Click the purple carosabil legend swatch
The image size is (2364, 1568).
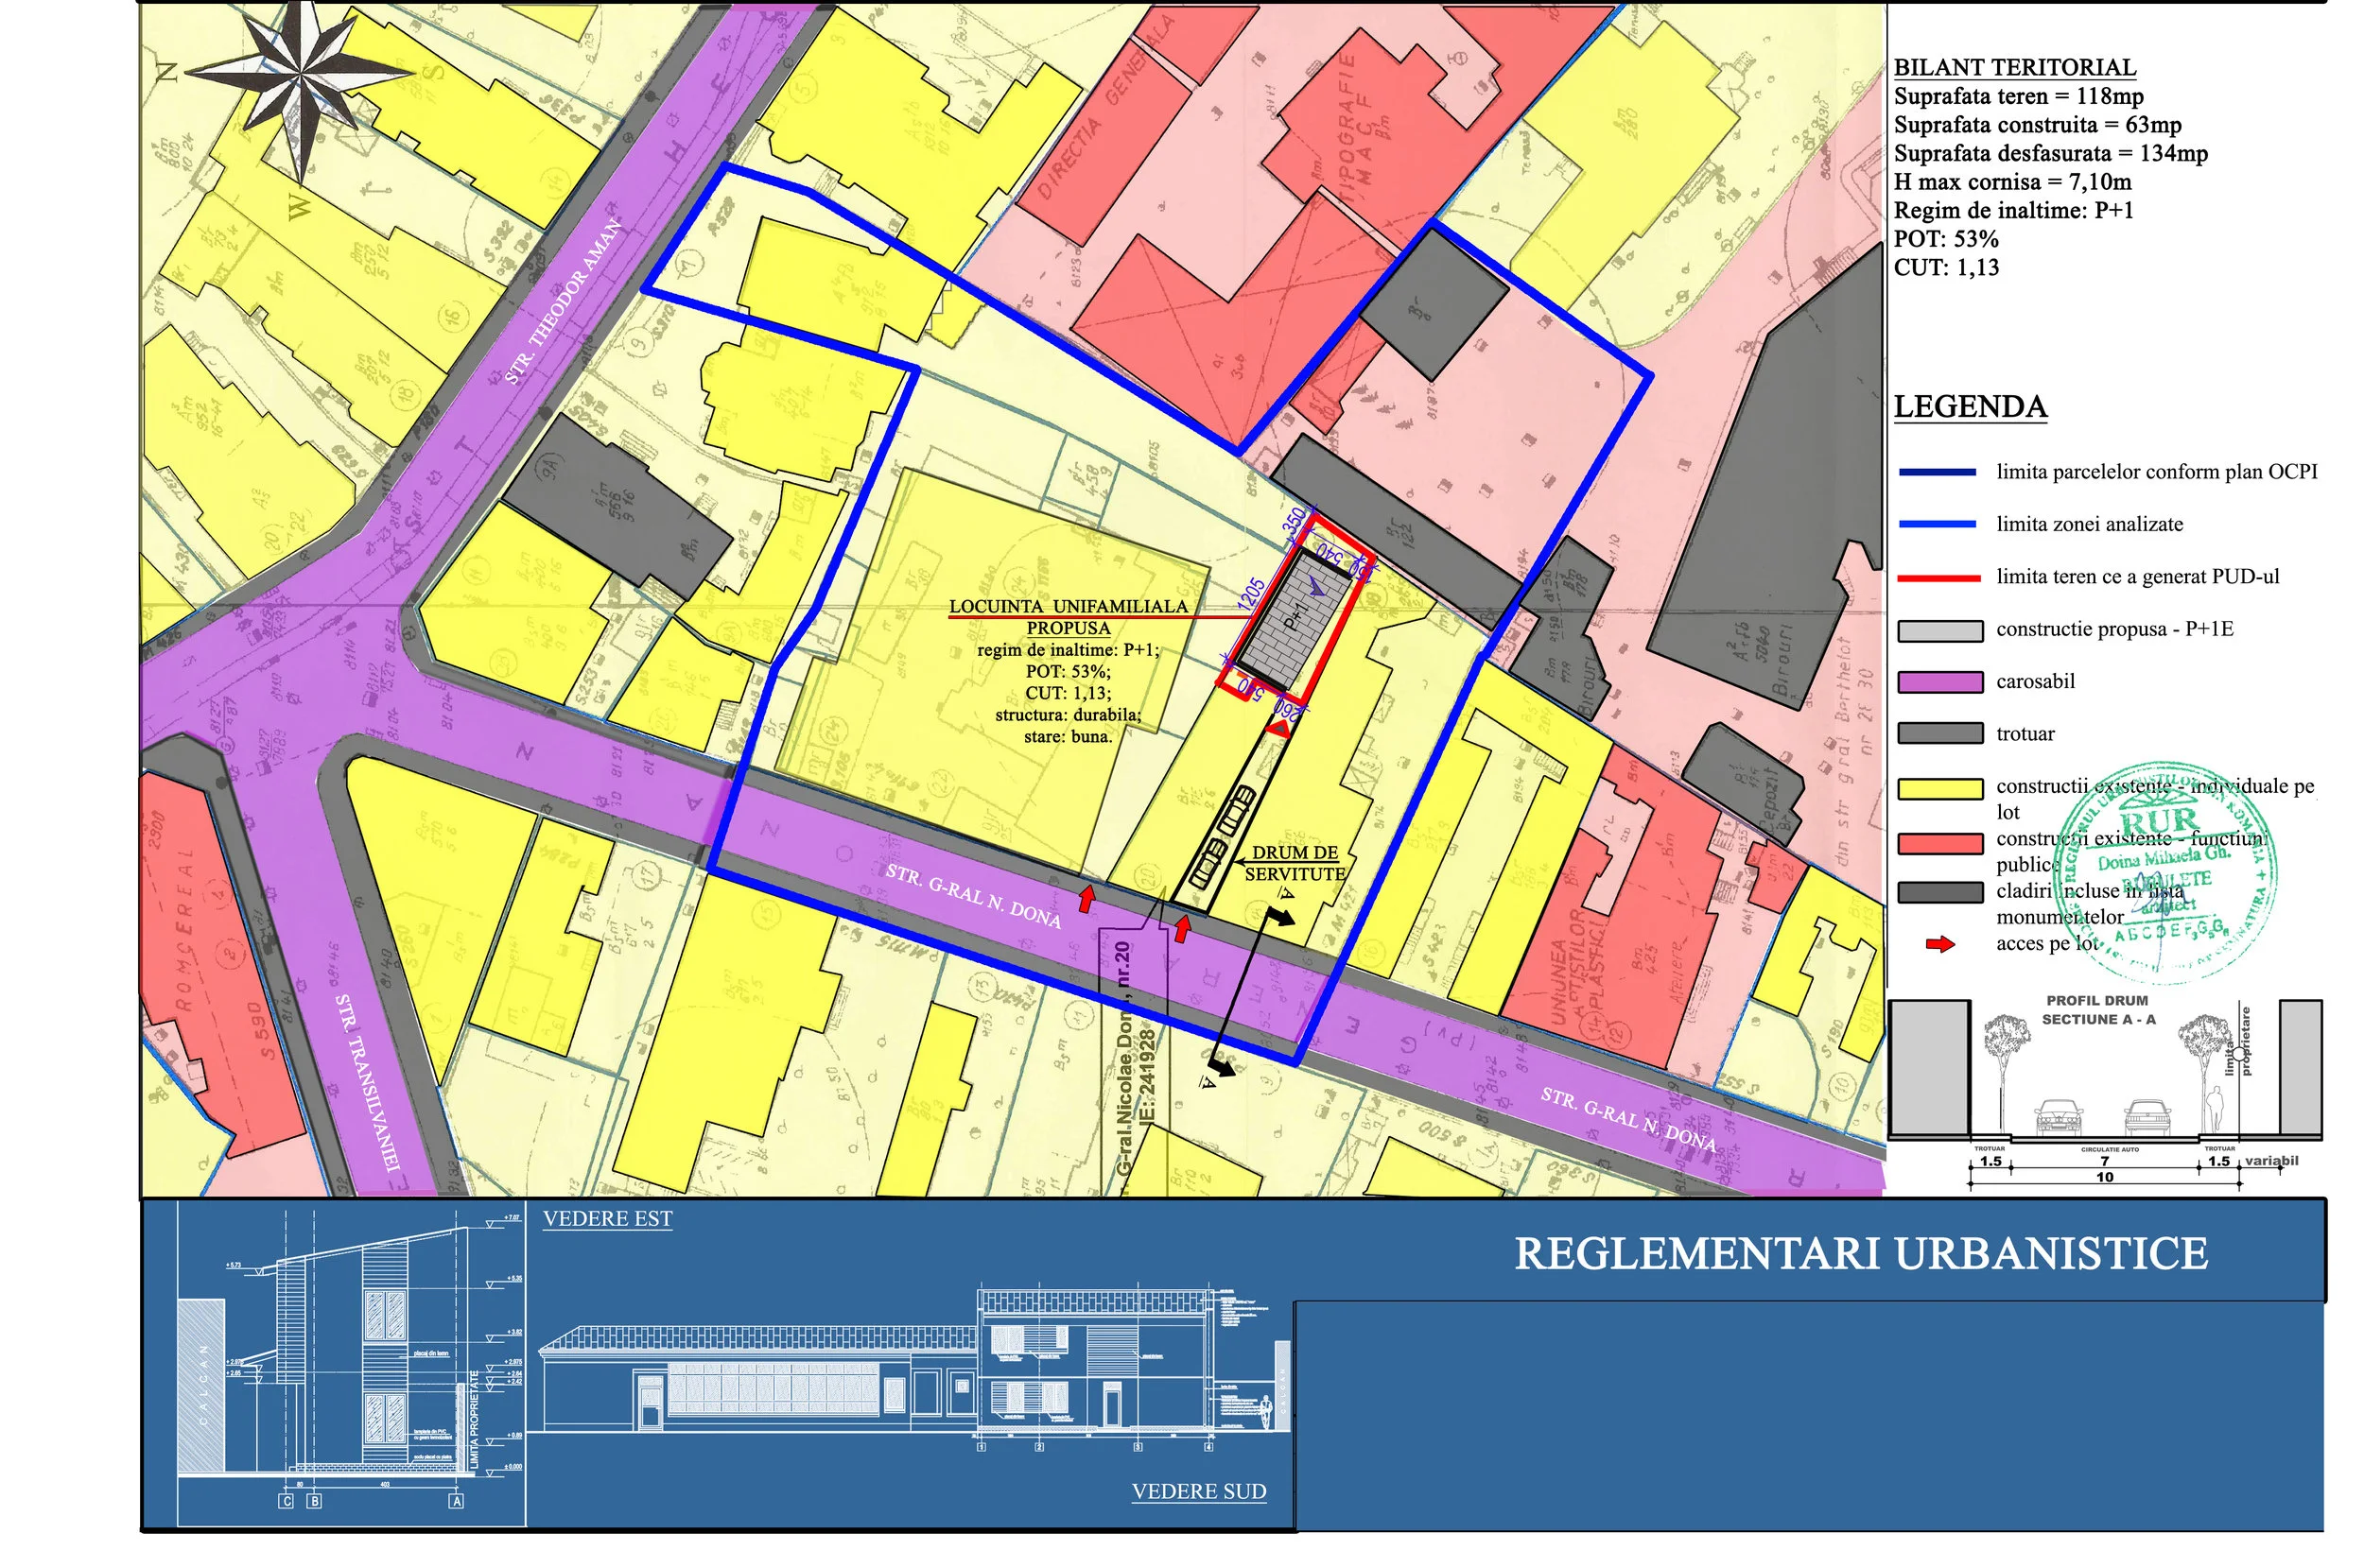point(1939,682)
